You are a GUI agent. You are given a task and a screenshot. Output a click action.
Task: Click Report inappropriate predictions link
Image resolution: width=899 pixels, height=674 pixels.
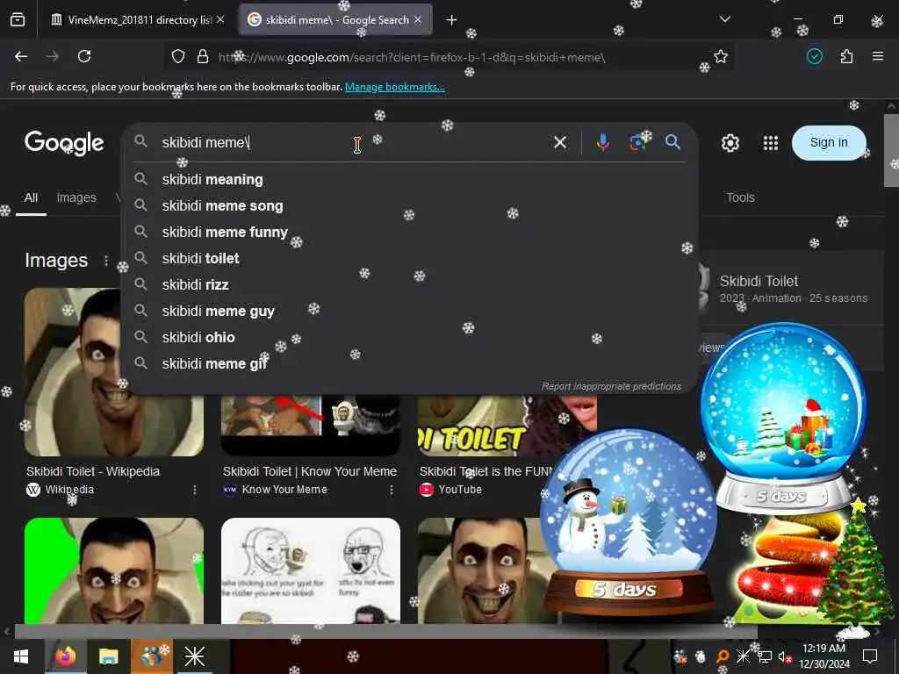pos(611,386)
